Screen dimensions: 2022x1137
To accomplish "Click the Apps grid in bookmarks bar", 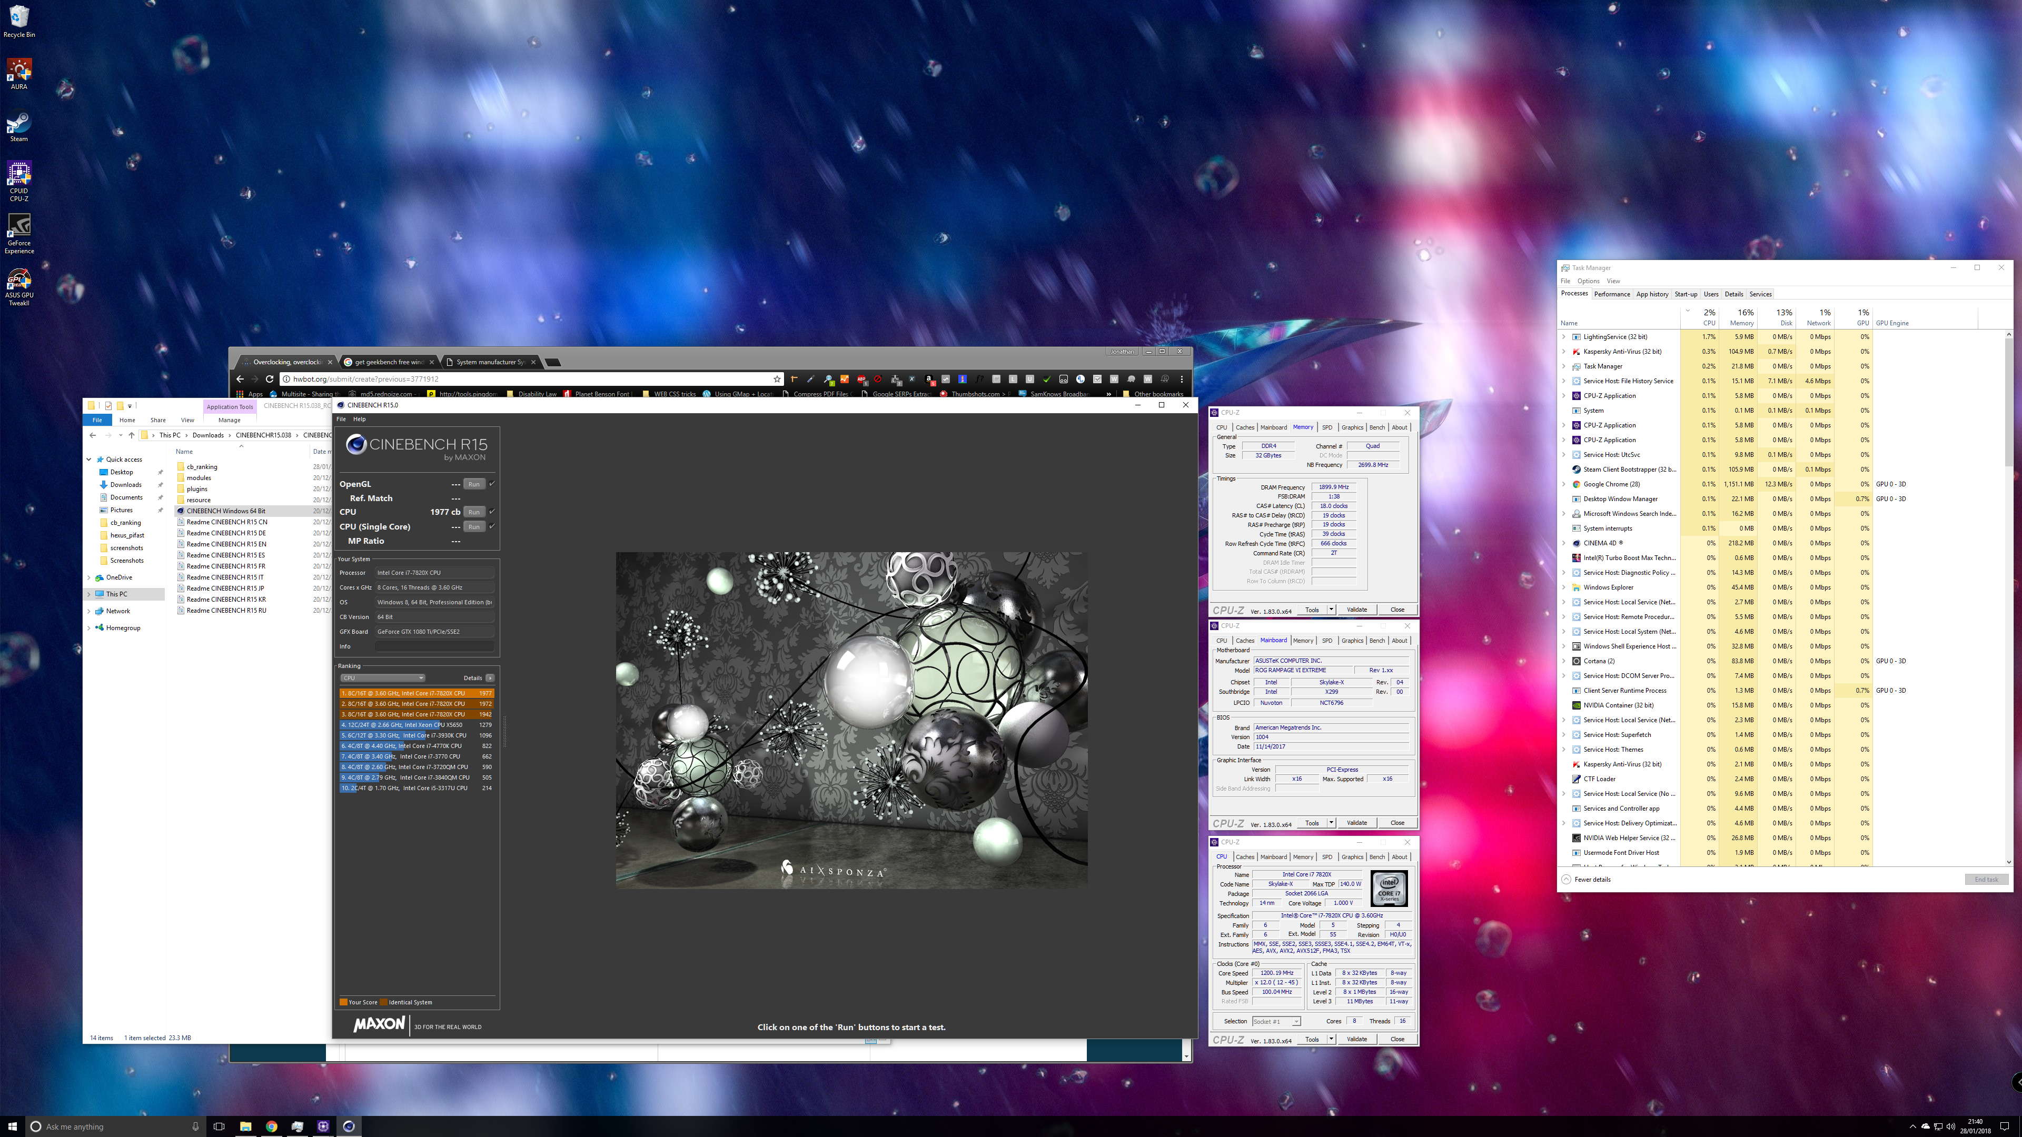I will pyautogui.click(x=251, y=394).
